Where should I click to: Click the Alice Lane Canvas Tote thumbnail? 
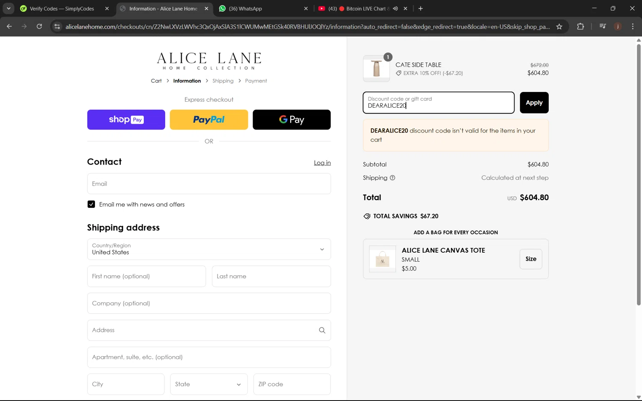pyautogui.click(x=382, y=259)
